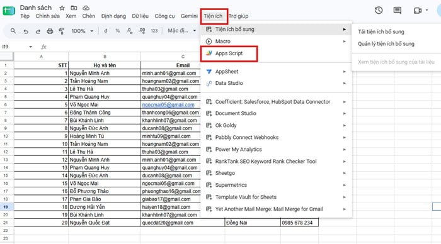
Task: Redo the last action
Action: click(x=38, y=31)
